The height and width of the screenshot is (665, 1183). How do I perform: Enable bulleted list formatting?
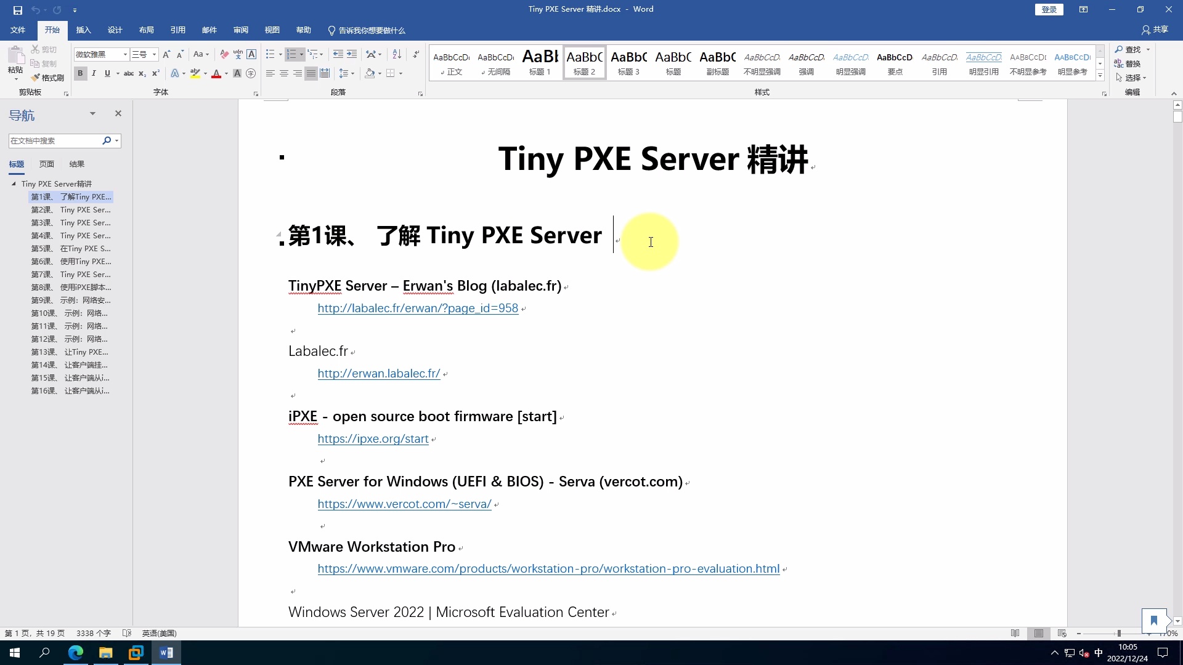[x=270, y=54]
